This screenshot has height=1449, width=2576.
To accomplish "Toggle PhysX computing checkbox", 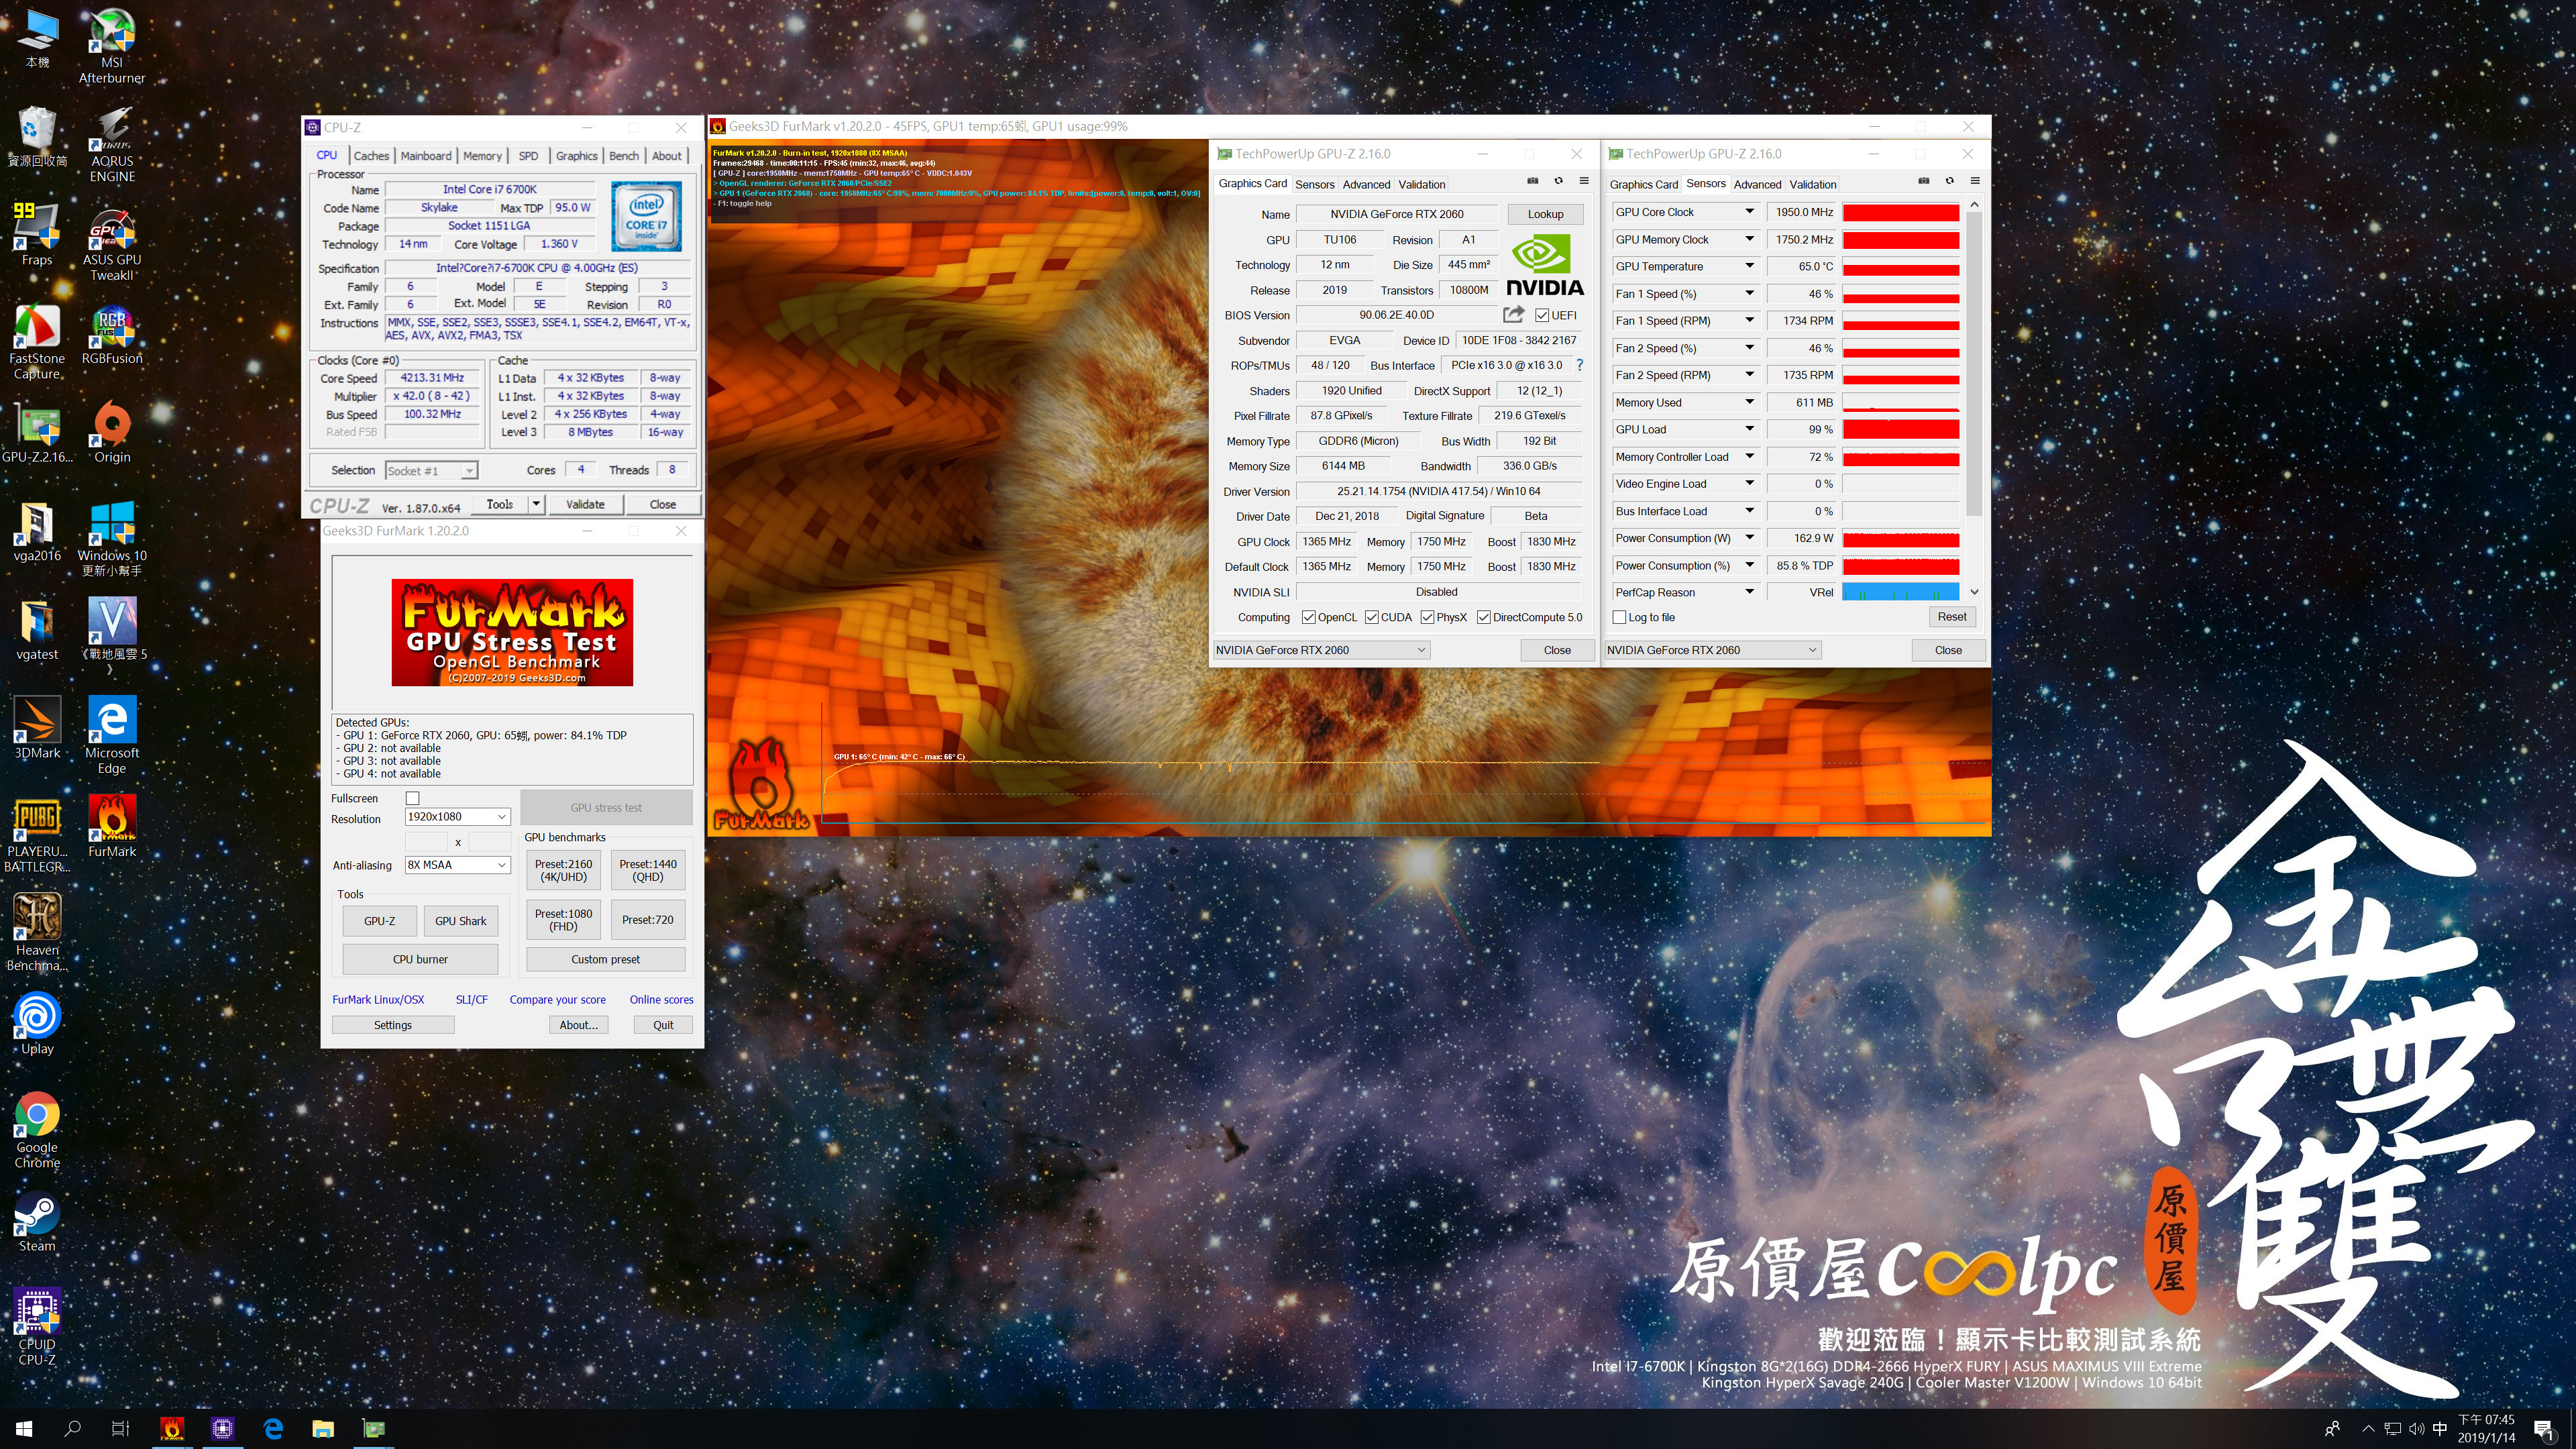I will (1427, 617).
